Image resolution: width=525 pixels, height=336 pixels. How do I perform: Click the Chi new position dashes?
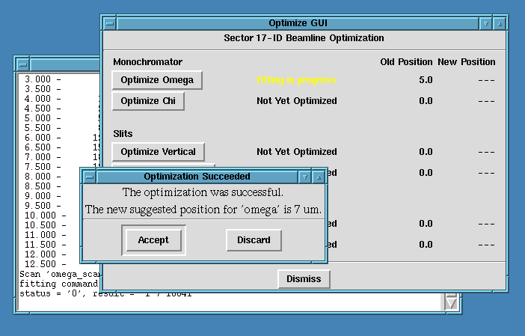pos(487,101)
